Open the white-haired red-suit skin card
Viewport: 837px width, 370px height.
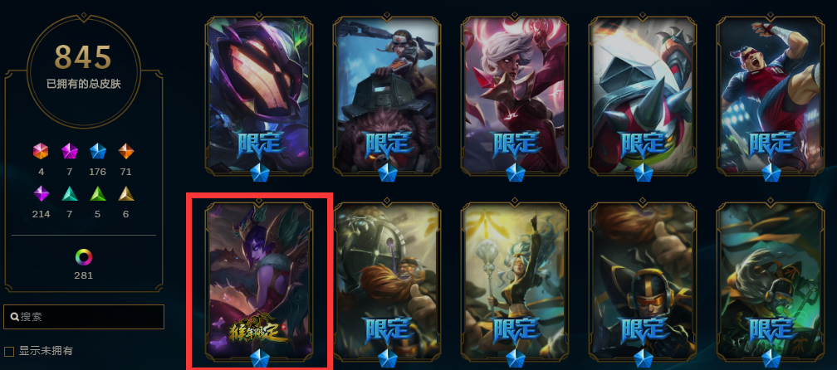[x=515, y=96]
